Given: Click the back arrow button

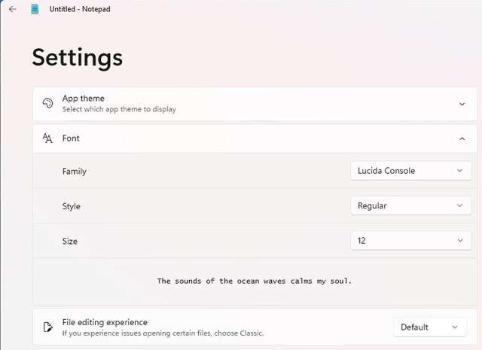Looking at the screenshot, I should pos(12,9).
